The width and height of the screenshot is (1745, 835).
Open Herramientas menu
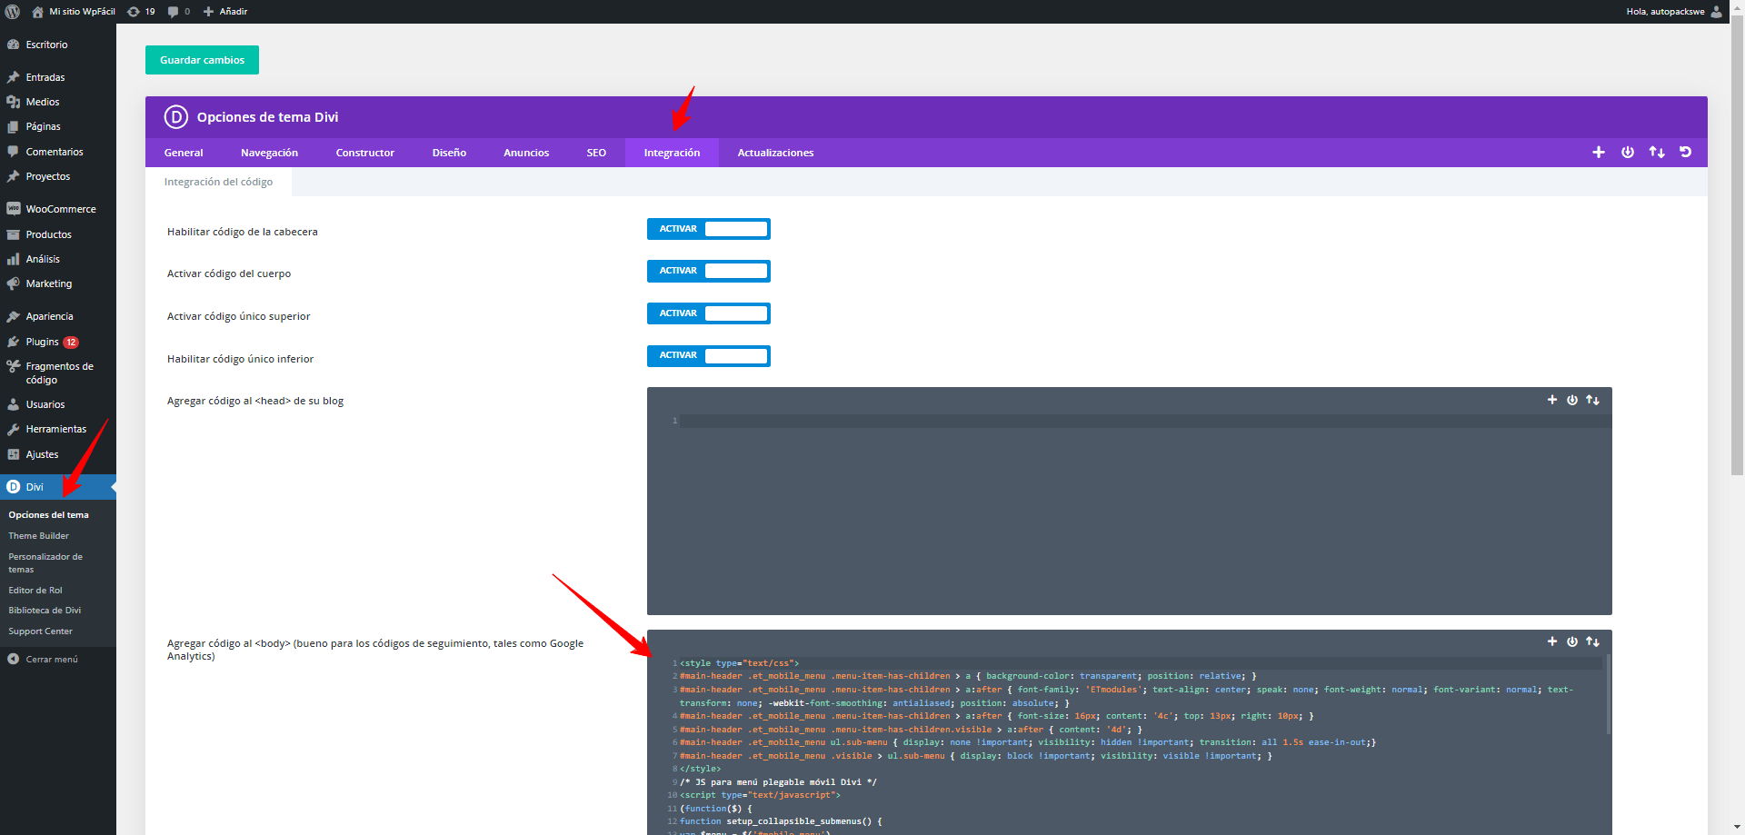58,429
